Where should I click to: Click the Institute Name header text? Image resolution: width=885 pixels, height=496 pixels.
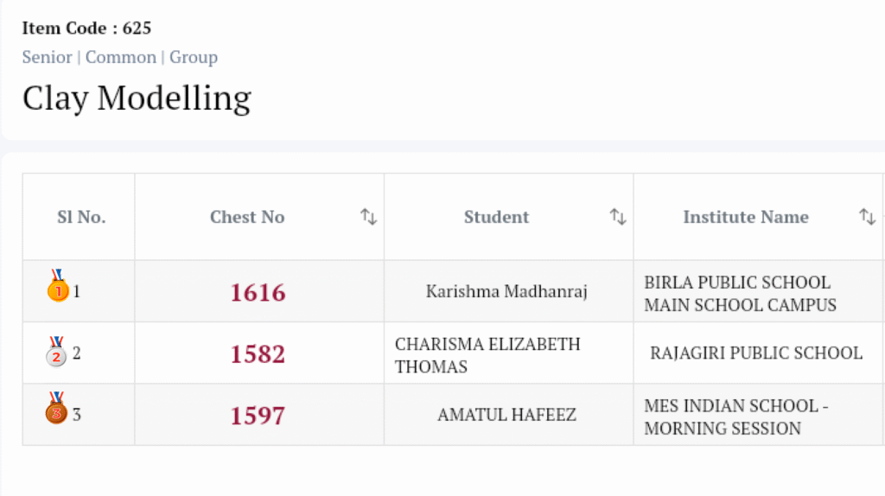[746, 217]
